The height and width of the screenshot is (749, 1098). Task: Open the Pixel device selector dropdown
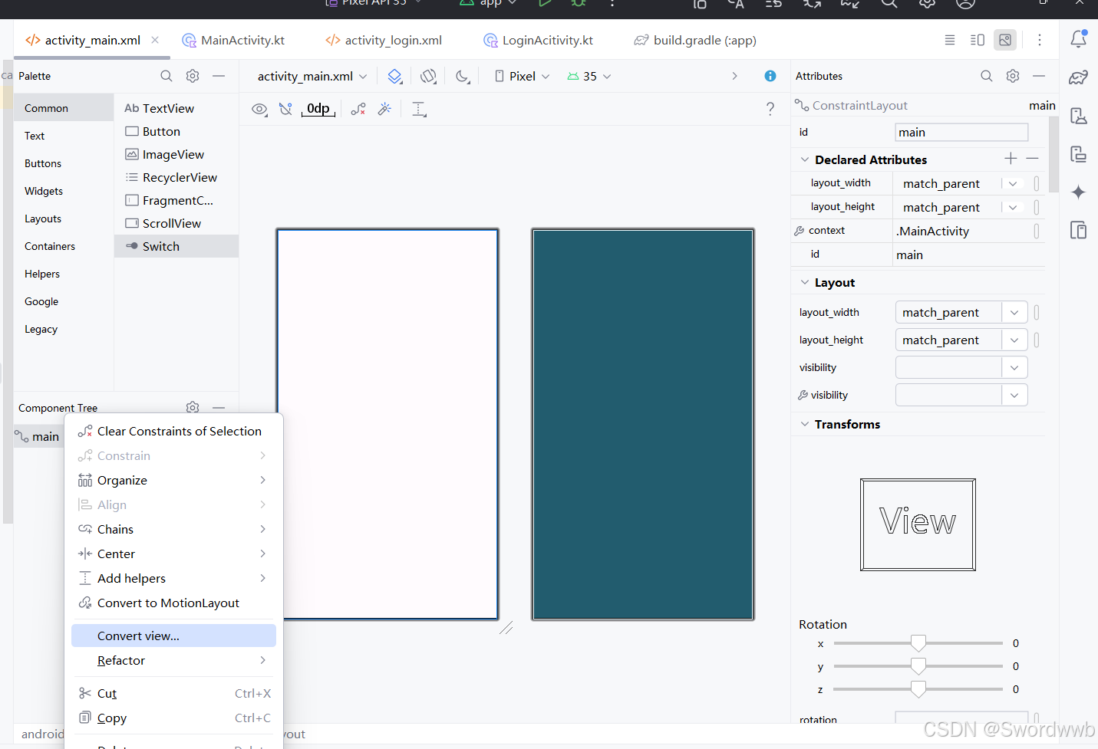(521, 76)
